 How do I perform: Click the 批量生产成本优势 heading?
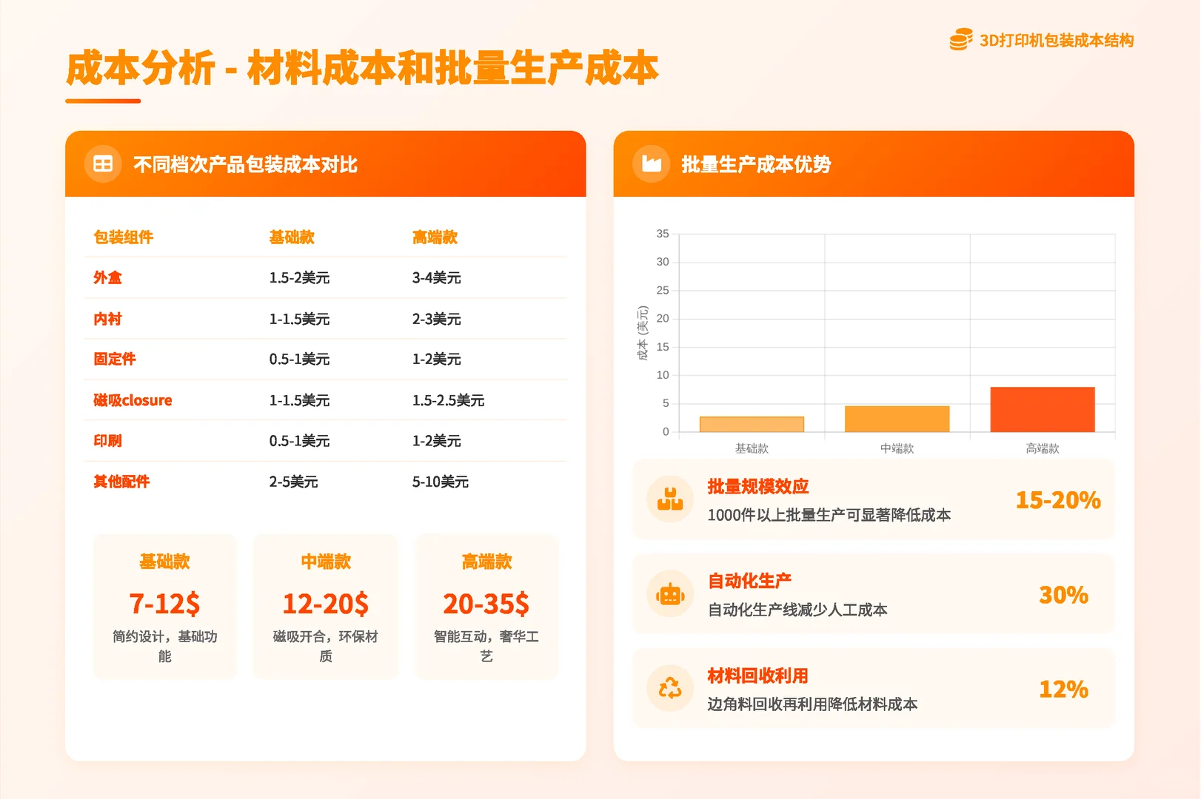pyautogui.click(x=756, y=164)
